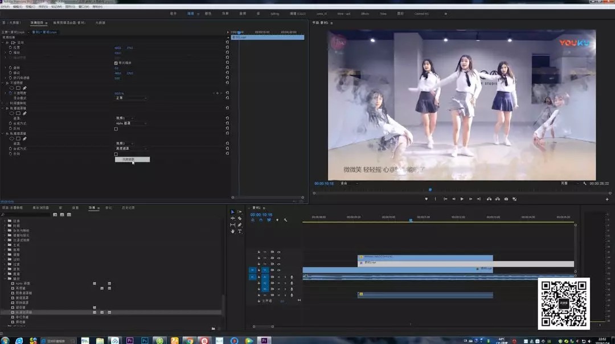
Task: Open the 历史记录 tab
Action: click(128, 207)
